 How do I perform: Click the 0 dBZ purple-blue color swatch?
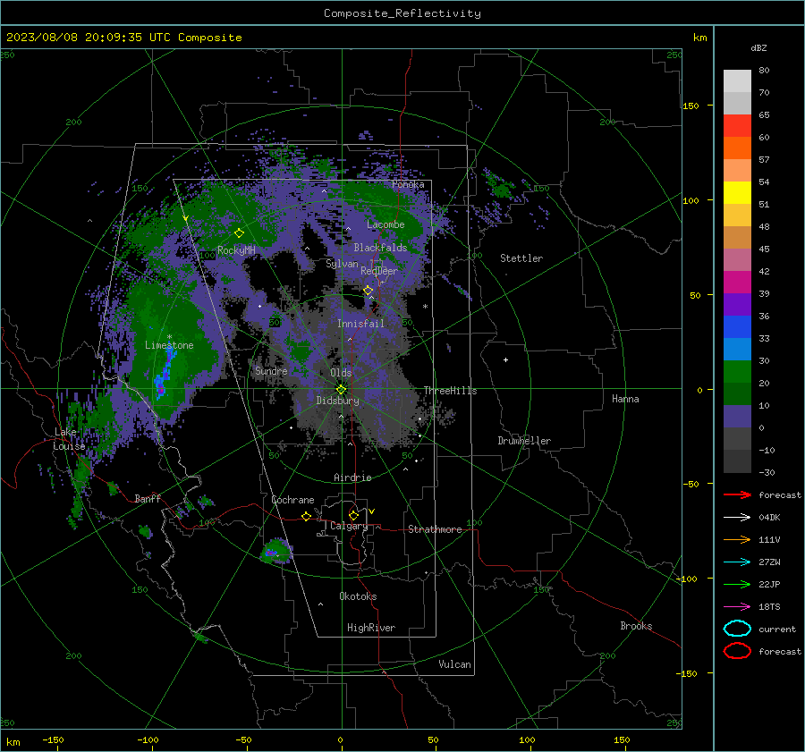737,417
